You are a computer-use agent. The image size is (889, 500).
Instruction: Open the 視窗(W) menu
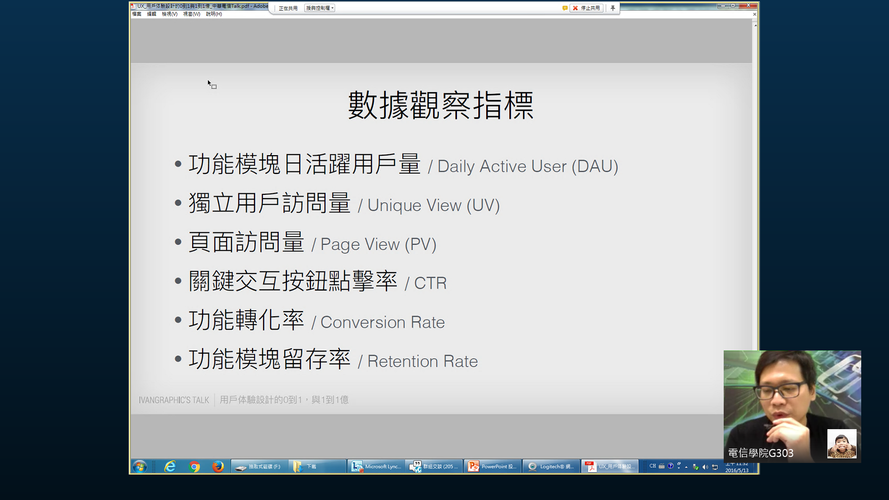pos(191,14)
